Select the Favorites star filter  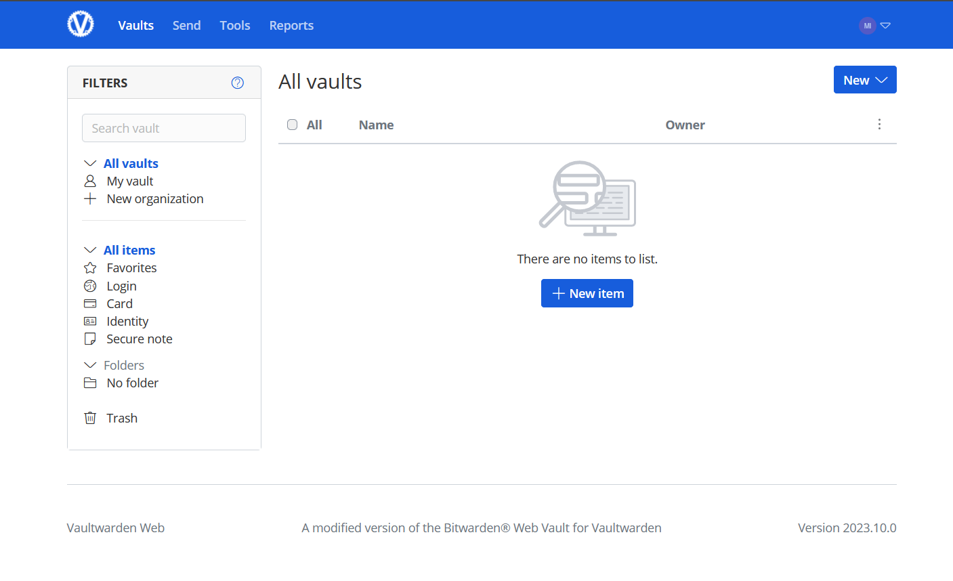pos(131,267)
